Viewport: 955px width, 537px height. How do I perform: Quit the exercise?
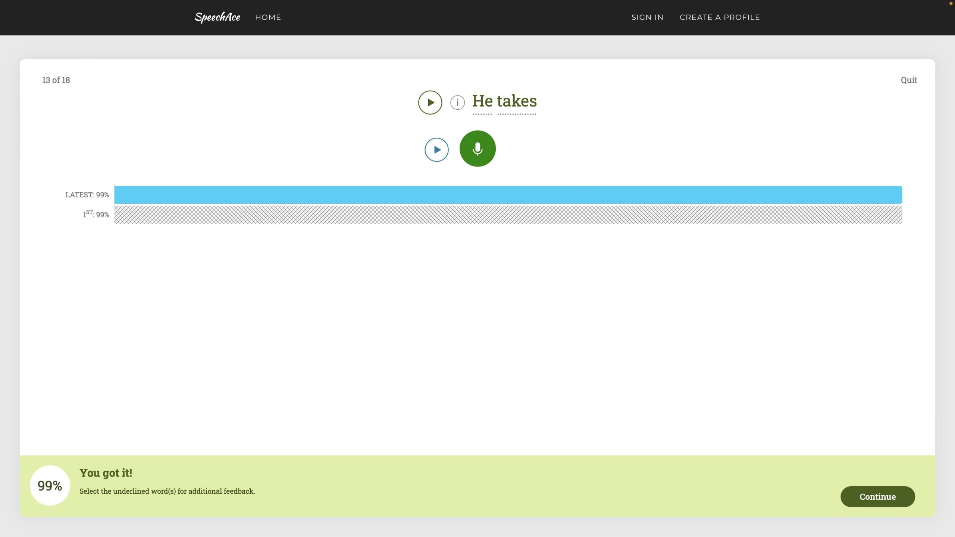click(x=908, y=80)
